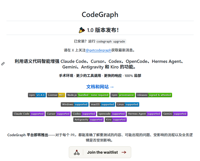Click the Codex supported badge

pos(84,114)
